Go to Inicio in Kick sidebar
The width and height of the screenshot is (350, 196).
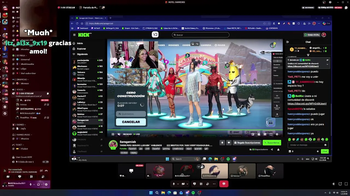[x=80, y=43]
